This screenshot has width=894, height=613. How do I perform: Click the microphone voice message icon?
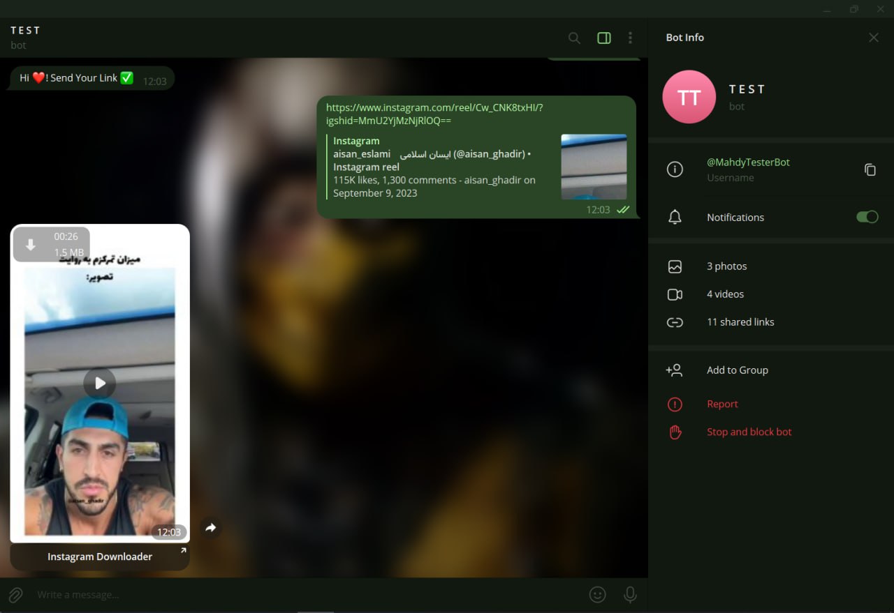click(630, 595)
